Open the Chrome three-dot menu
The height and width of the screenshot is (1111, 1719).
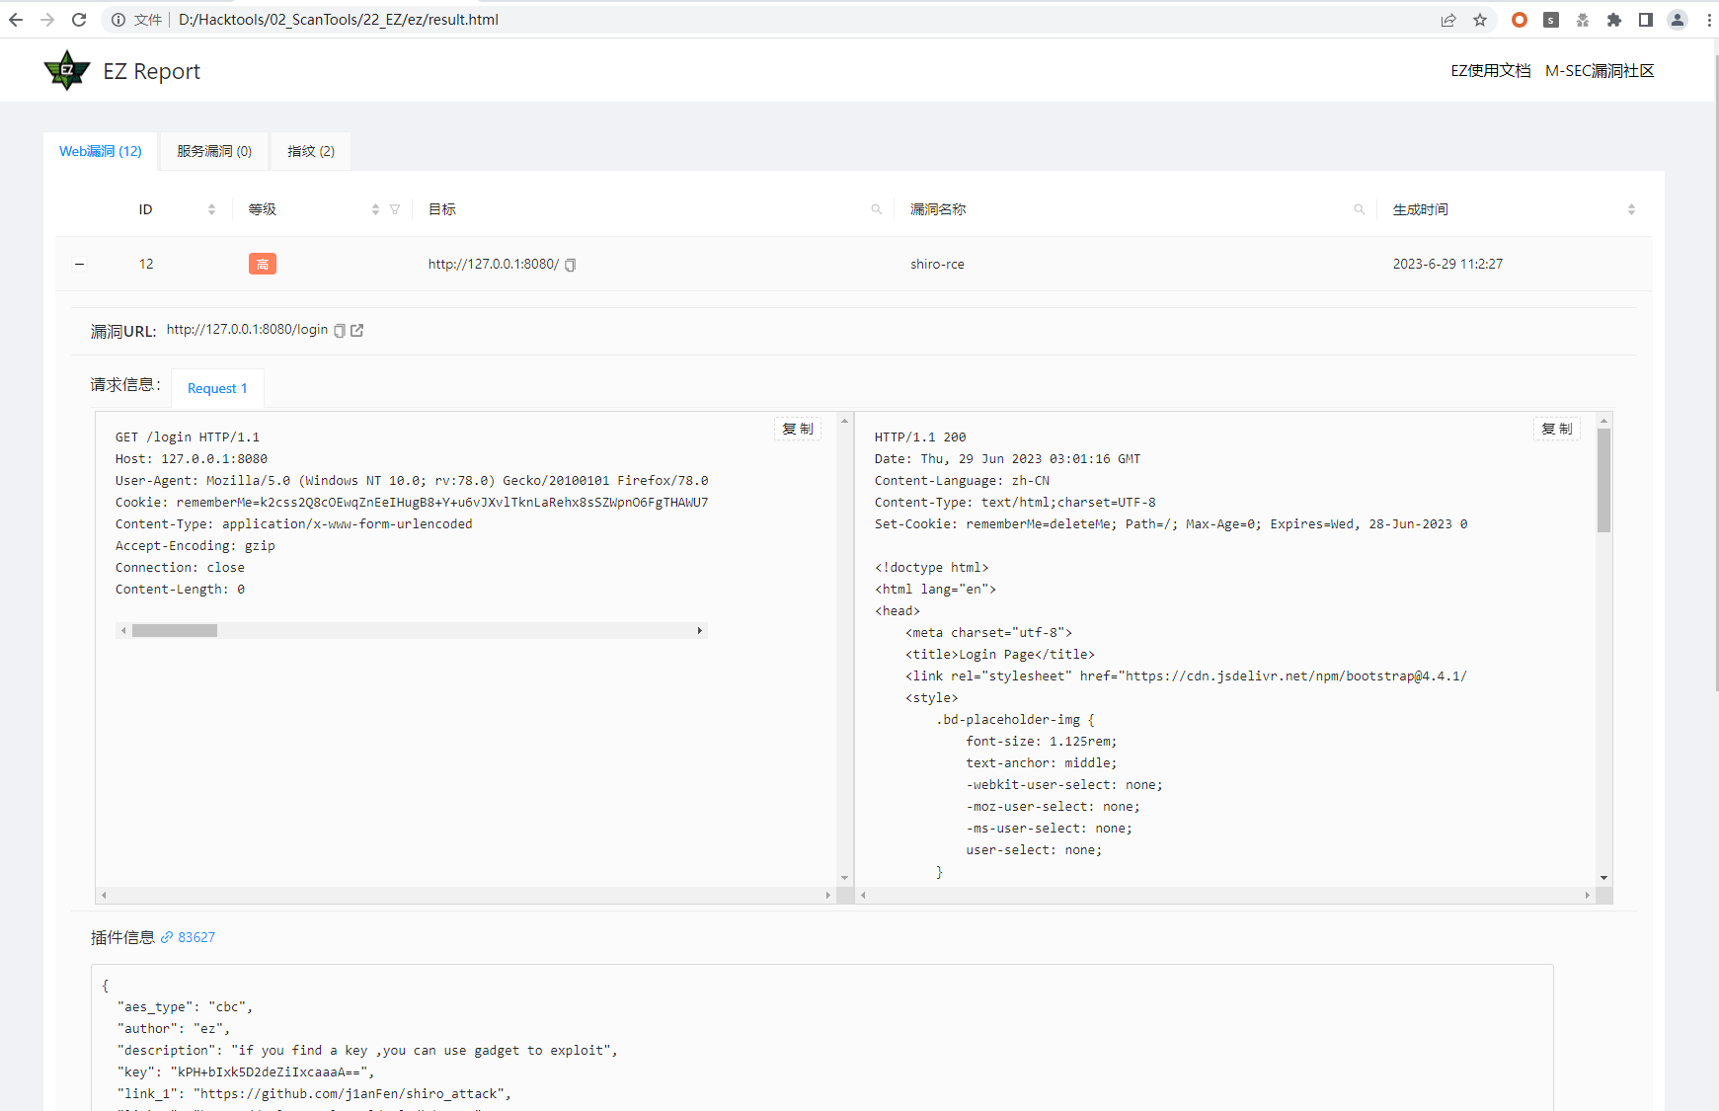tap(1709, 20)
